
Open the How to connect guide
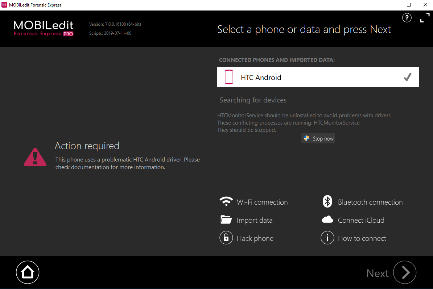tap(362, 238)
